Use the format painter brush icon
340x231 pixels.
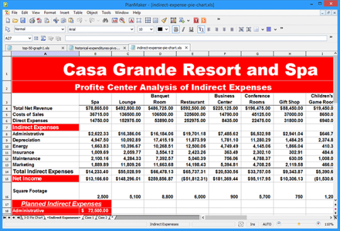tap(164, 21)
